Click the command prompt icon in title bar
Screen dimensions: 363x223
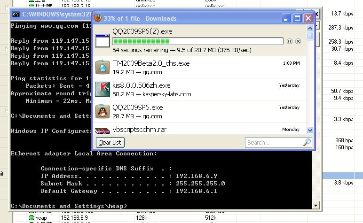[x=16, y=15]
